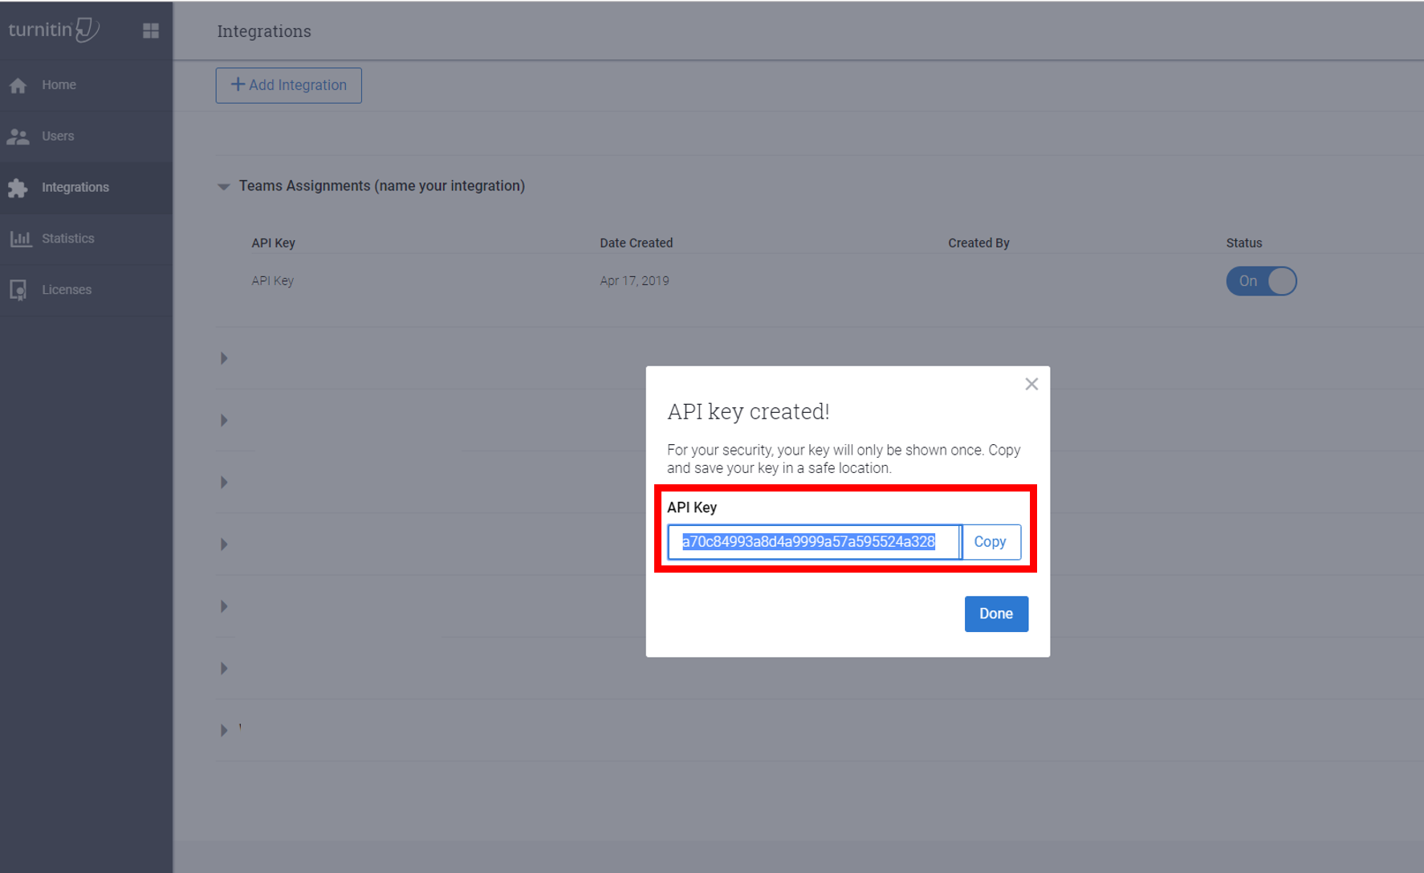Expand the bottom-most integration disclosure arrow

coord(223,729)
